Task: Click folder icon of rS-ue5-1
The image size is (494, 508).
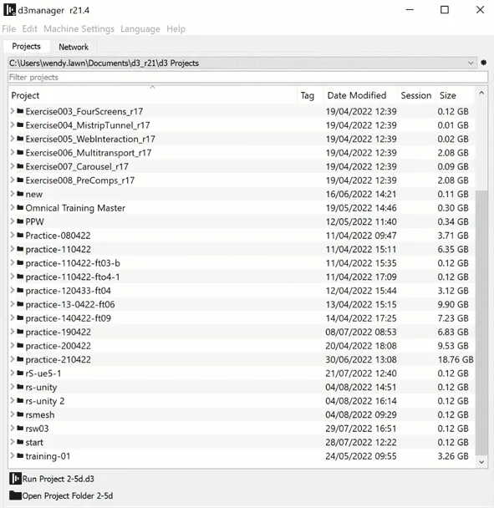Action: [20, 373]
